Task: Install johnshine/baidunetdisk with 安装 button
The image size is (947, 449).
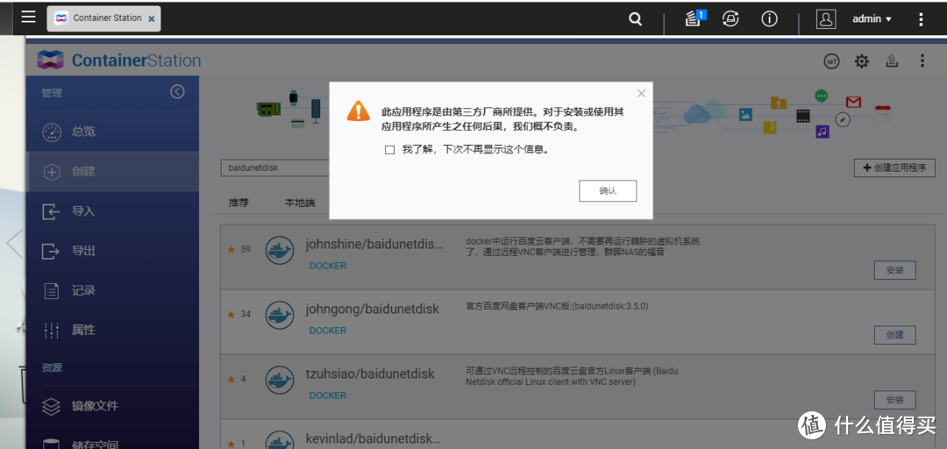Action: point(895,271)
